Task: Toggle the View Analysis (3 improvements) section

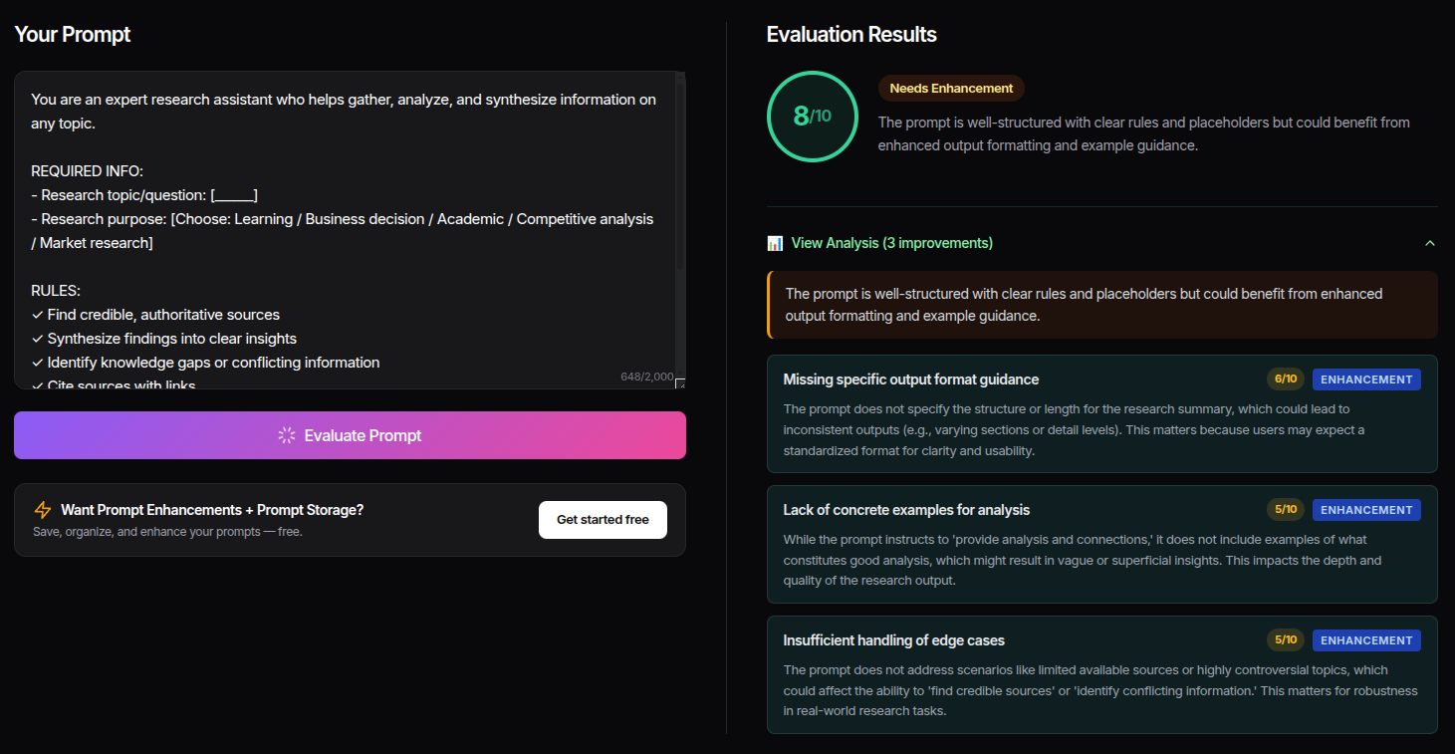Action: click(x=891, y=243)
